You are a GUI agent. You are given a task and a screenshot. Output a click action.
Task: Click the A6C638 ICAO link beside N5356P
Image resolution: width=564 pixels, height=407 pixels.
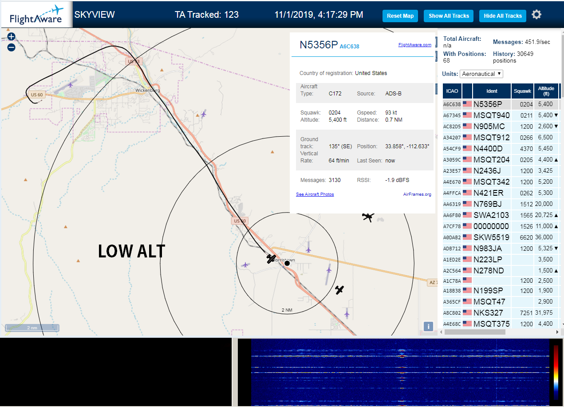(350, 46)
